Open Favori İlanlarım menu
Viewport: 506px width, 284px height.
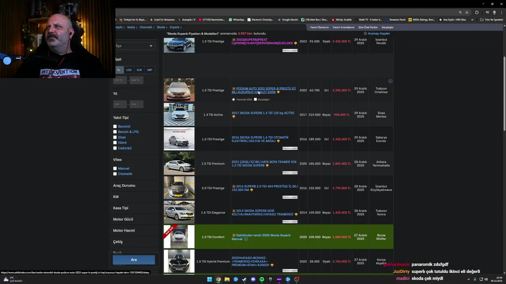pyautogui.click(x=319, y=27)
